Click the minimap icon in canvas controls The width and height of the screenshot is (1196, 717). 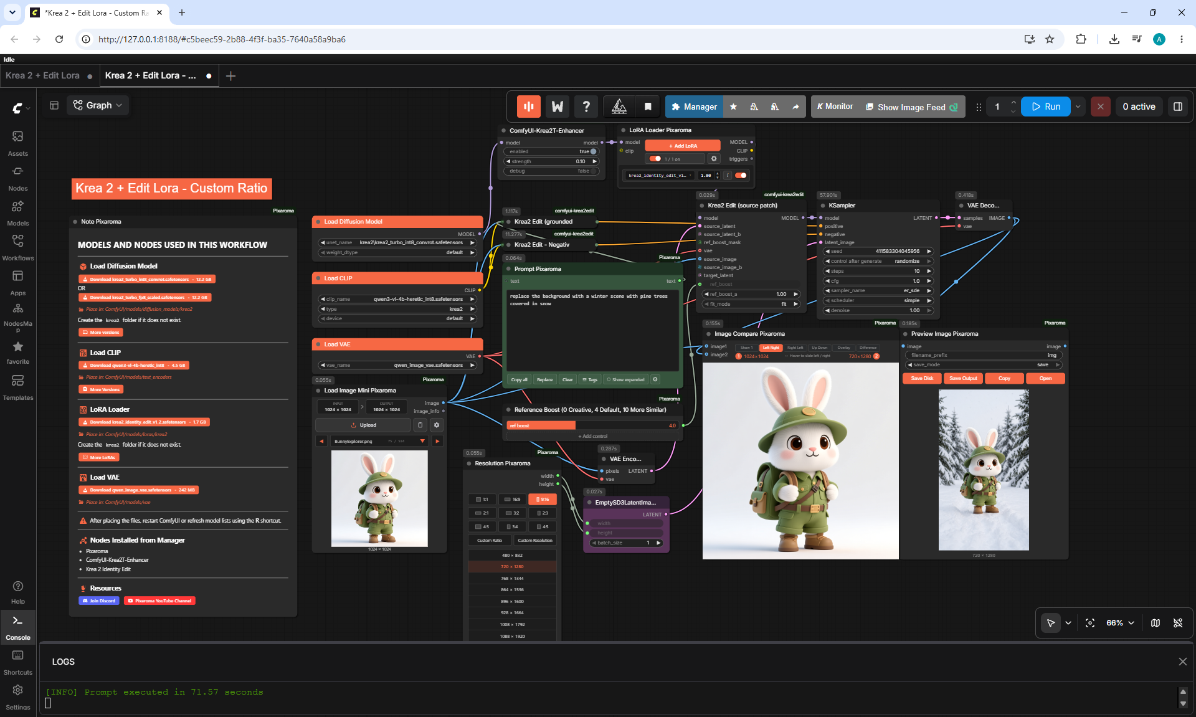coord(1156,623)
